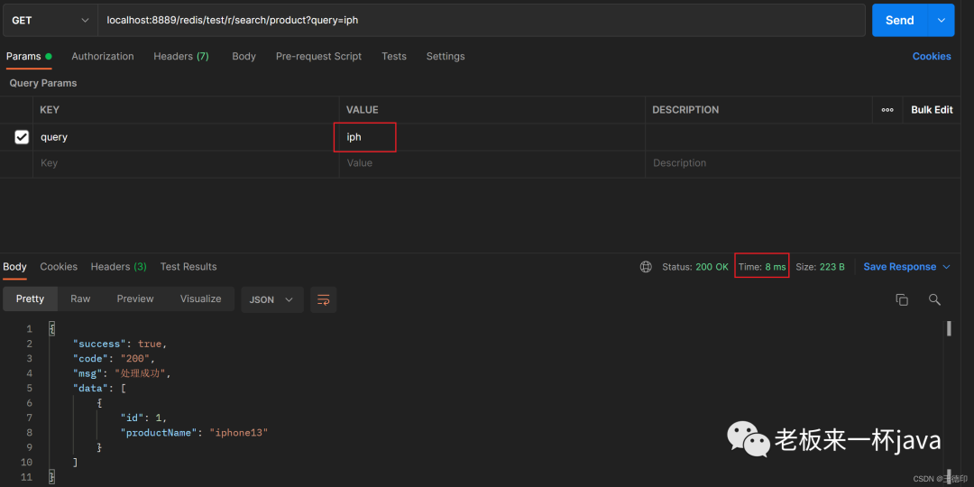Click the "iphone13" value in response
974x487 pixels.
tap(238, 432)
